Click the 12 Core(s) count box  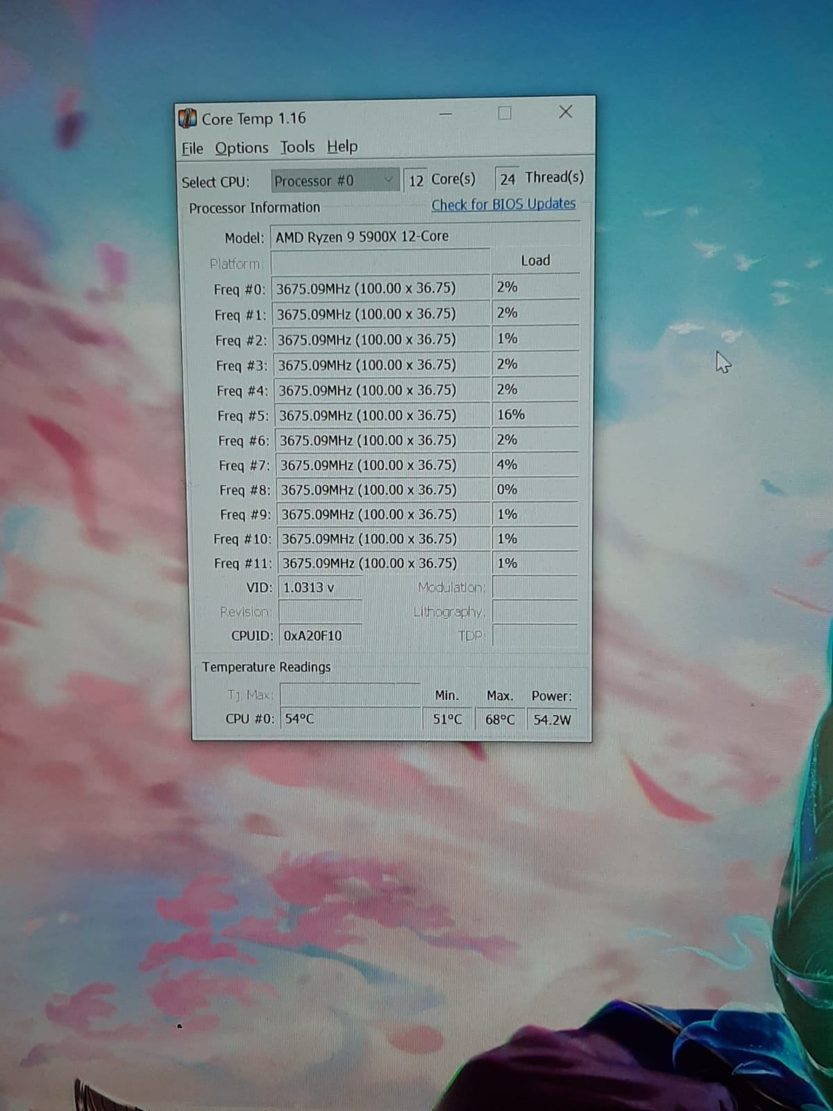[x=415, y=180]
